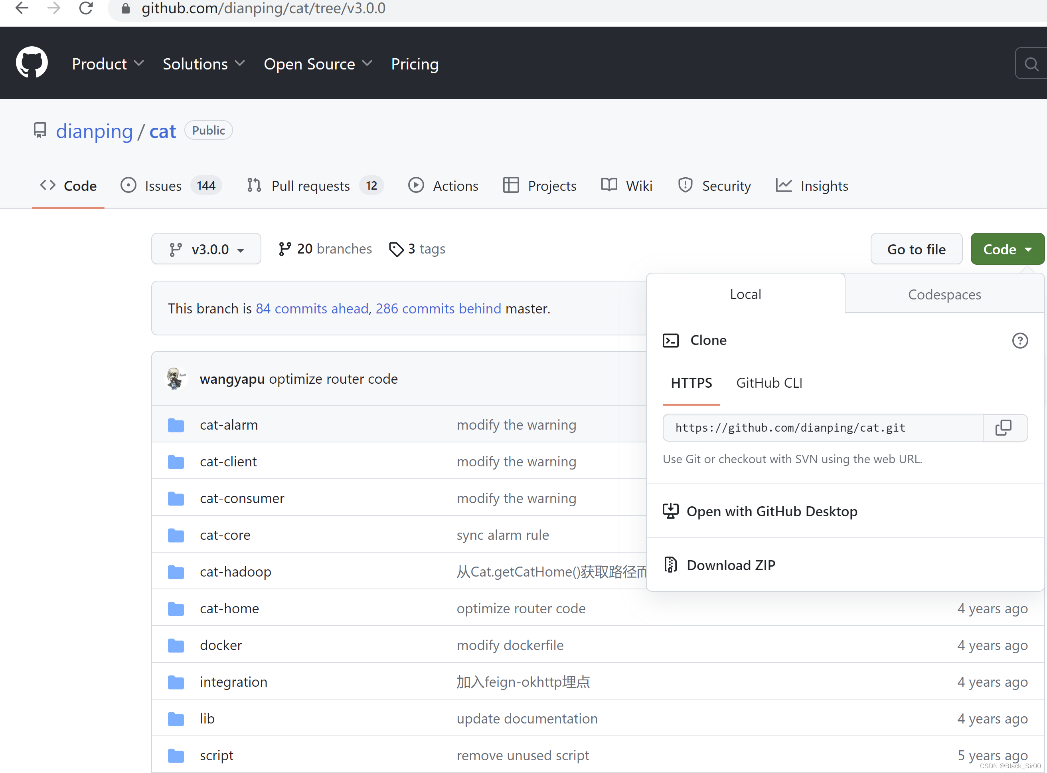This screenshot has height=773, width=1047.
Task: Open the Actions play icon
Action: pyautogui.click(x=416, y=185)
